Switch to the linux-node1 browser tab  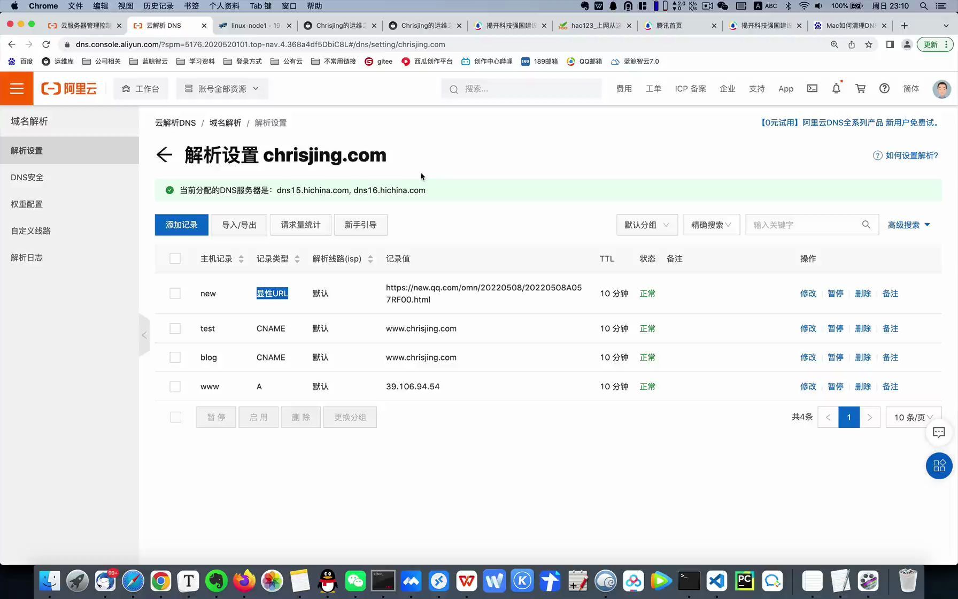coord(255,25)
